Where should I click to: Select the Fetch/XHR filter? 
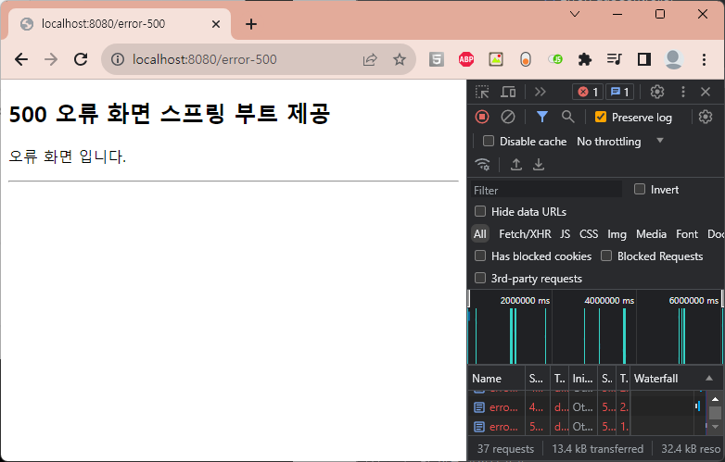pyautogui.click(x=525, y=234)
